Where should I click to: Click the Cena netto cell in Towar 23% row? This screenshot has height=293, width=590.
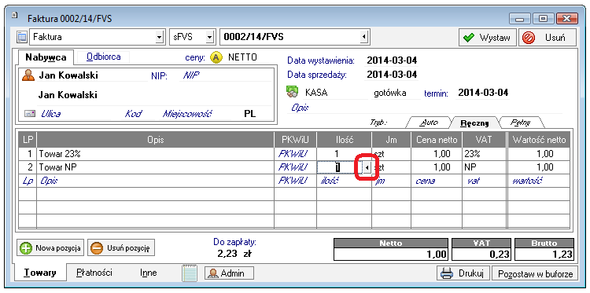coord(436,154)
